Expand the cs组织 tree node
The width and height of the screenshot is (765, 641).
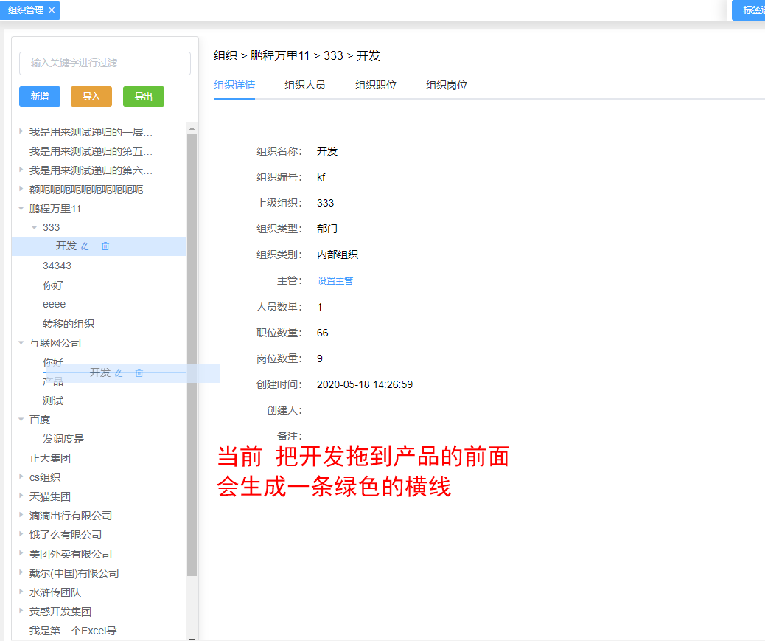click(21, 477)
